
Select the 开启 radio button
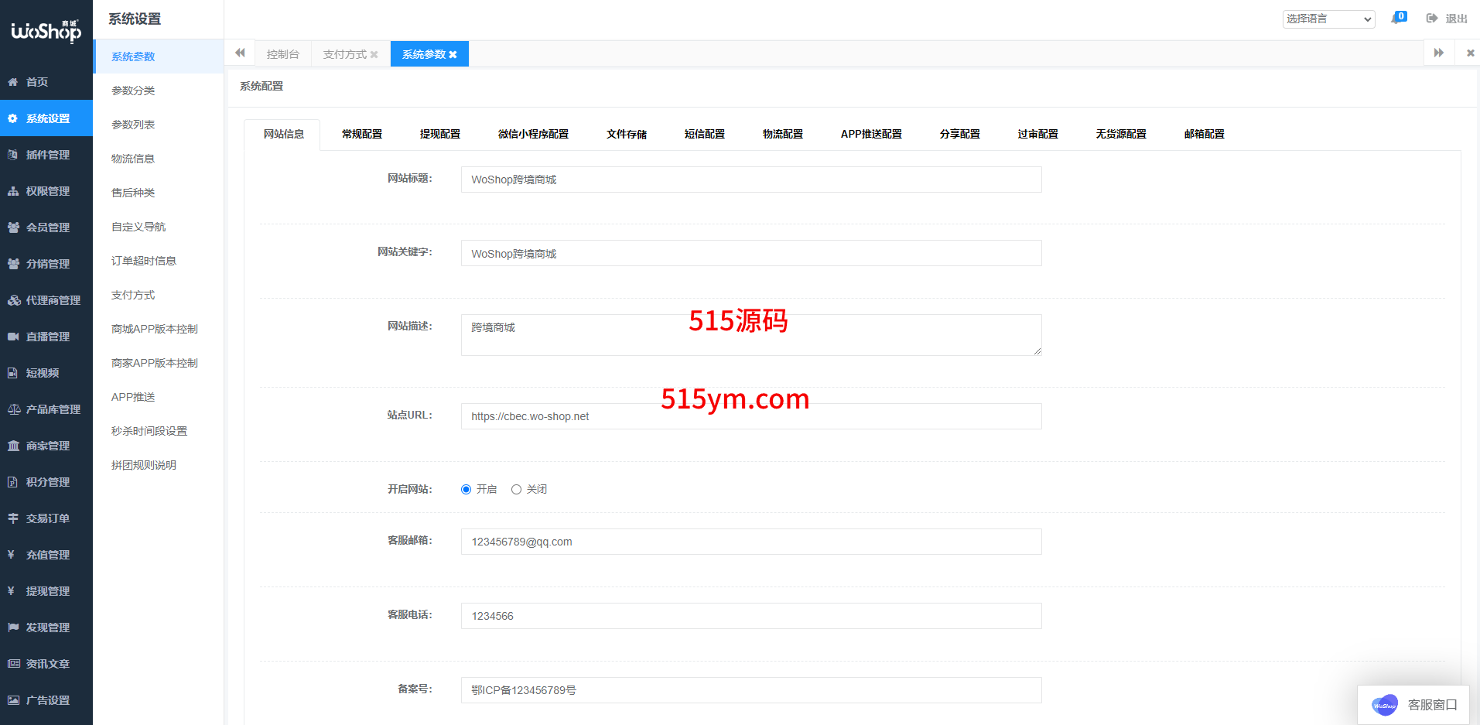click(x=467, y=489)
